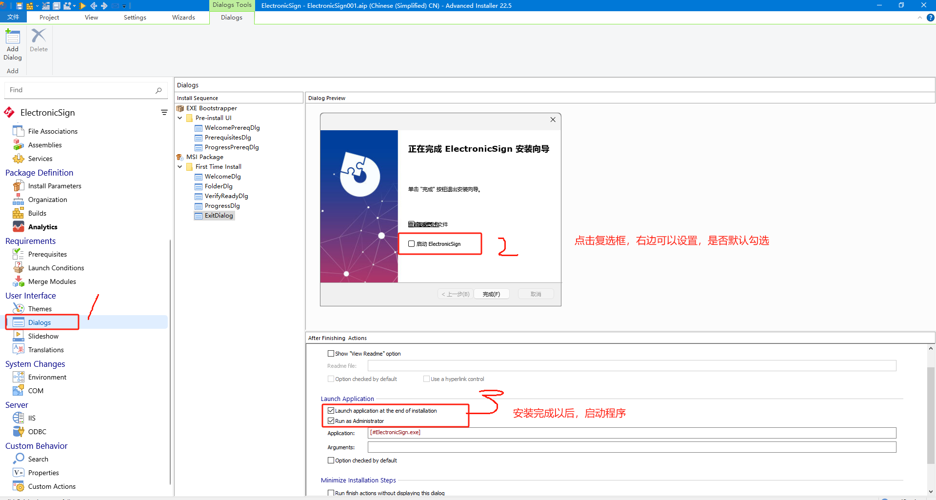Screen dimensions: 936x500
Task: Select PrerequisitesDlg in install sequence
Action: click(x=228, y=138)
